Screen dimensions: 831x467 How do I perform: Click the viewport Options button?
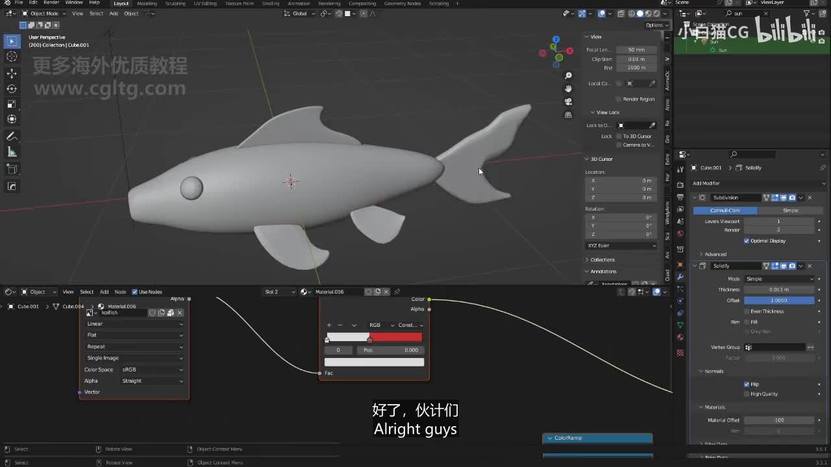point(657,25)
